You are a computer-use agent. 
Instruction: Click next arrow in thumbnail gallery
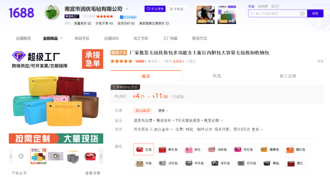(101, 156)
